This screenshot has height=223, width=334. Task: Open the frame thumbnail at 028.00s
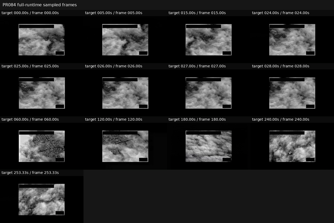coord(292,93)
